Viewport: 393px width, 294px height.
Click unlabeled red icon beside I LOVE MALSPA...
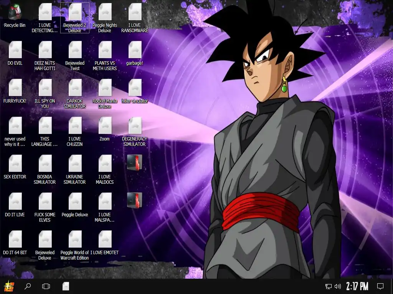point(135,200)
